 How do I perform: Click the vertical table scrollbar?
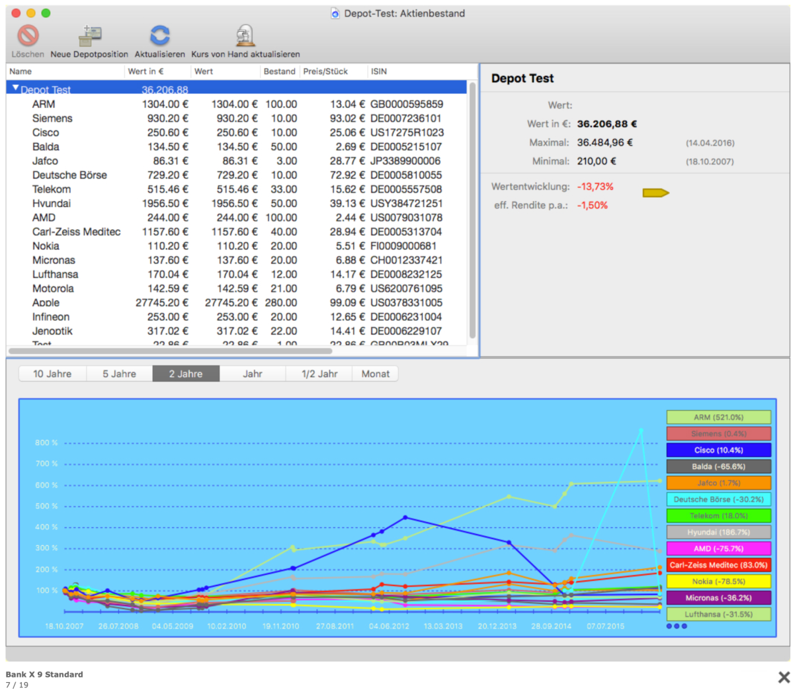472,210
